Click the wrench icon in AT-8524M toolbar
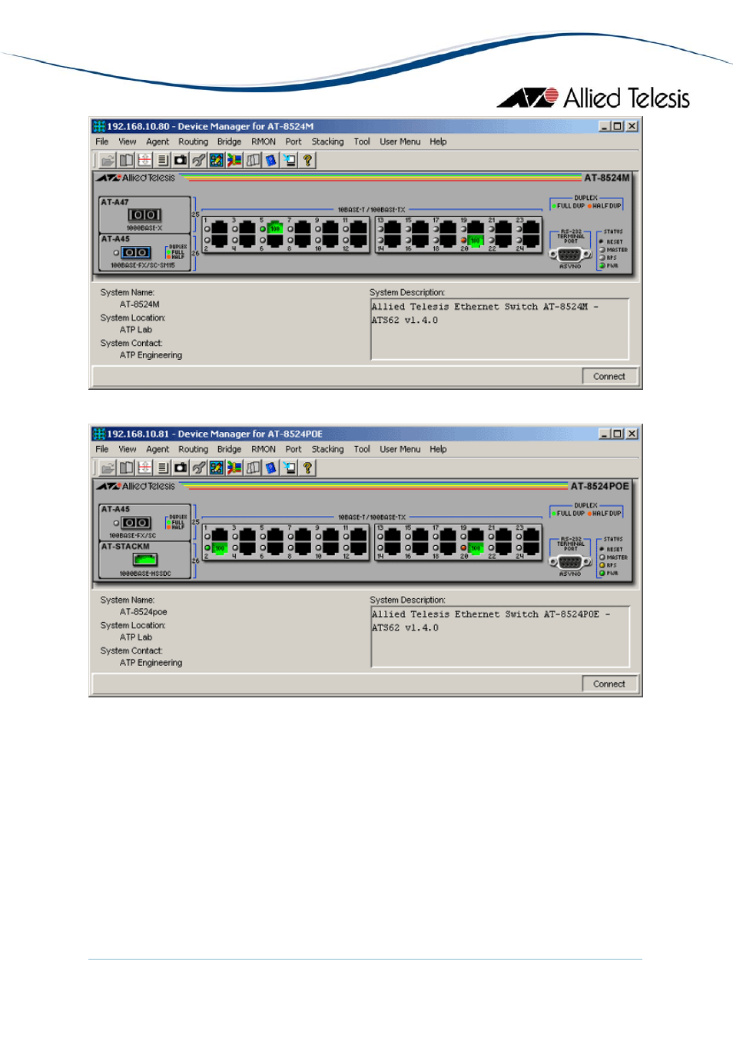Viewport: 733px width, 1038px height. tap(198, 160)
